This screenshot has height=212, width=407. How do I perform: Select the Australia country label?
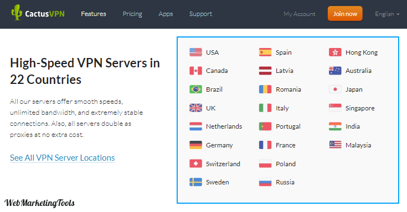[x=358, y=71]
